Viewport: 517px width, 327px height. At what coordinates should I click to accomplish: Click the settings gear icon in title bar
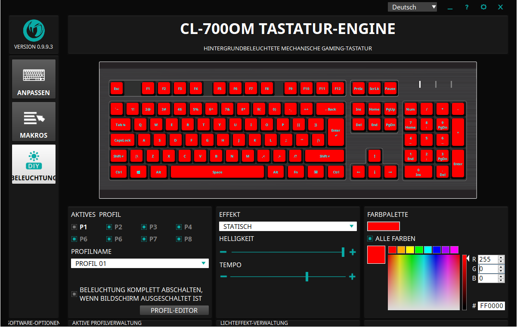pos(483,7)
